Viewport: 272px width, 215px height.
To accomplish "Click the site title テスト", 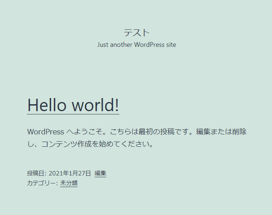I will coord(136,33).
